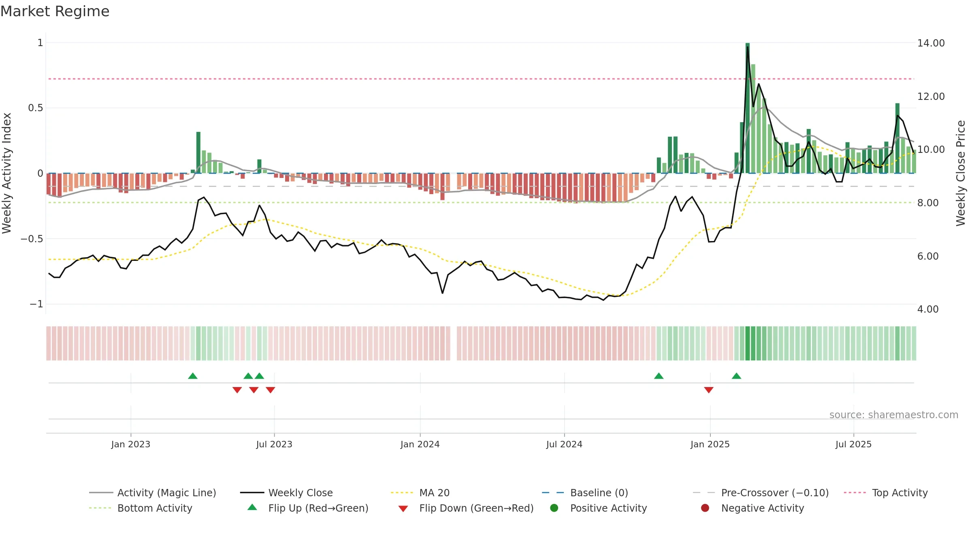Click the tallest green activity bar at 1.0
Screen dimensions: 972x546
tap(748, 108)
